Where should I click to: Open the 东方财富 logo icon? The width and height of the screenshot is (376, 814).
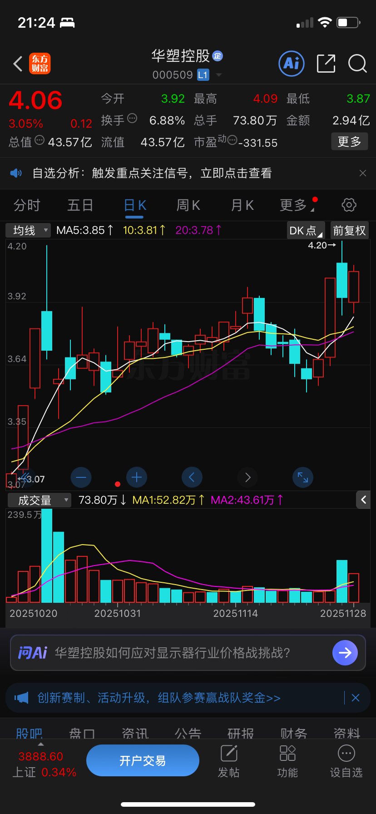40,64
